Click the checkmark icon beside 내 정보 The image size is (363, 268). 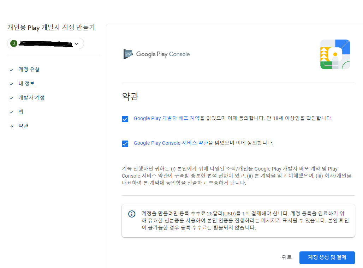[11, 84]
